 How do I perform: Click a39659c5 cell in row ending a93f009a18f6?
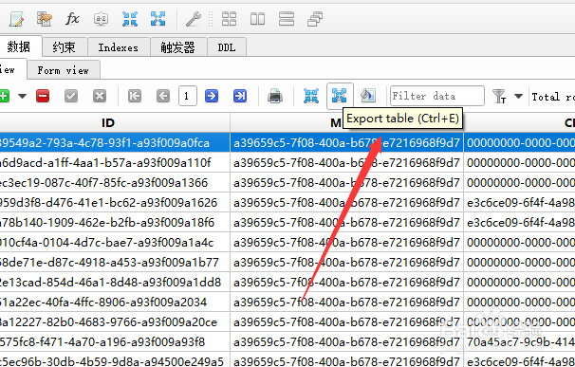pyautogui.click(x=346, y=222)
